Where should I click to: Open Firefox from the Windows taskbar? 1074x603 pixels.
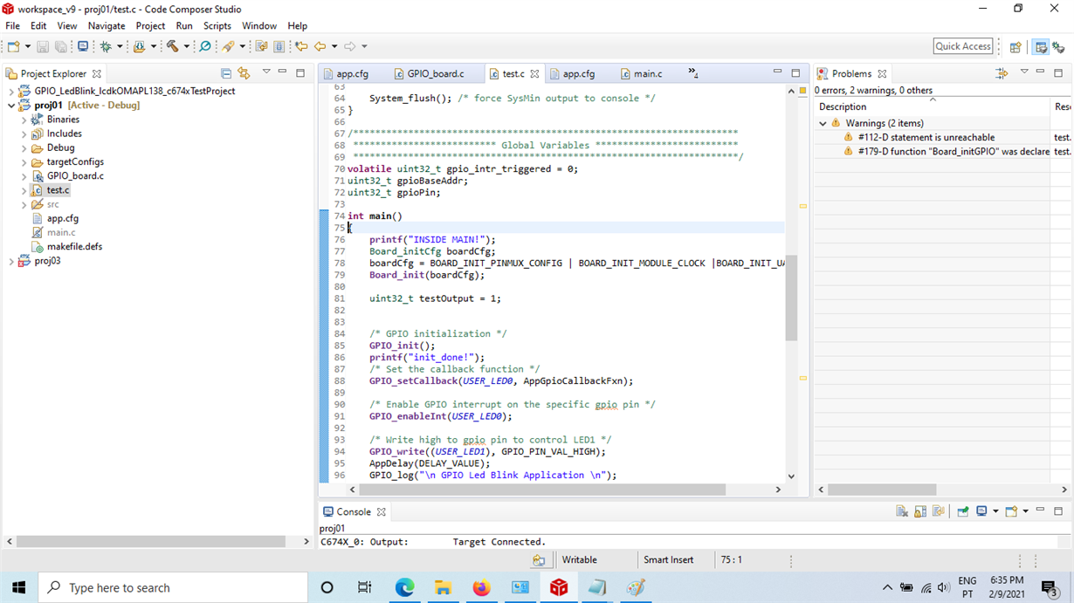481,587
